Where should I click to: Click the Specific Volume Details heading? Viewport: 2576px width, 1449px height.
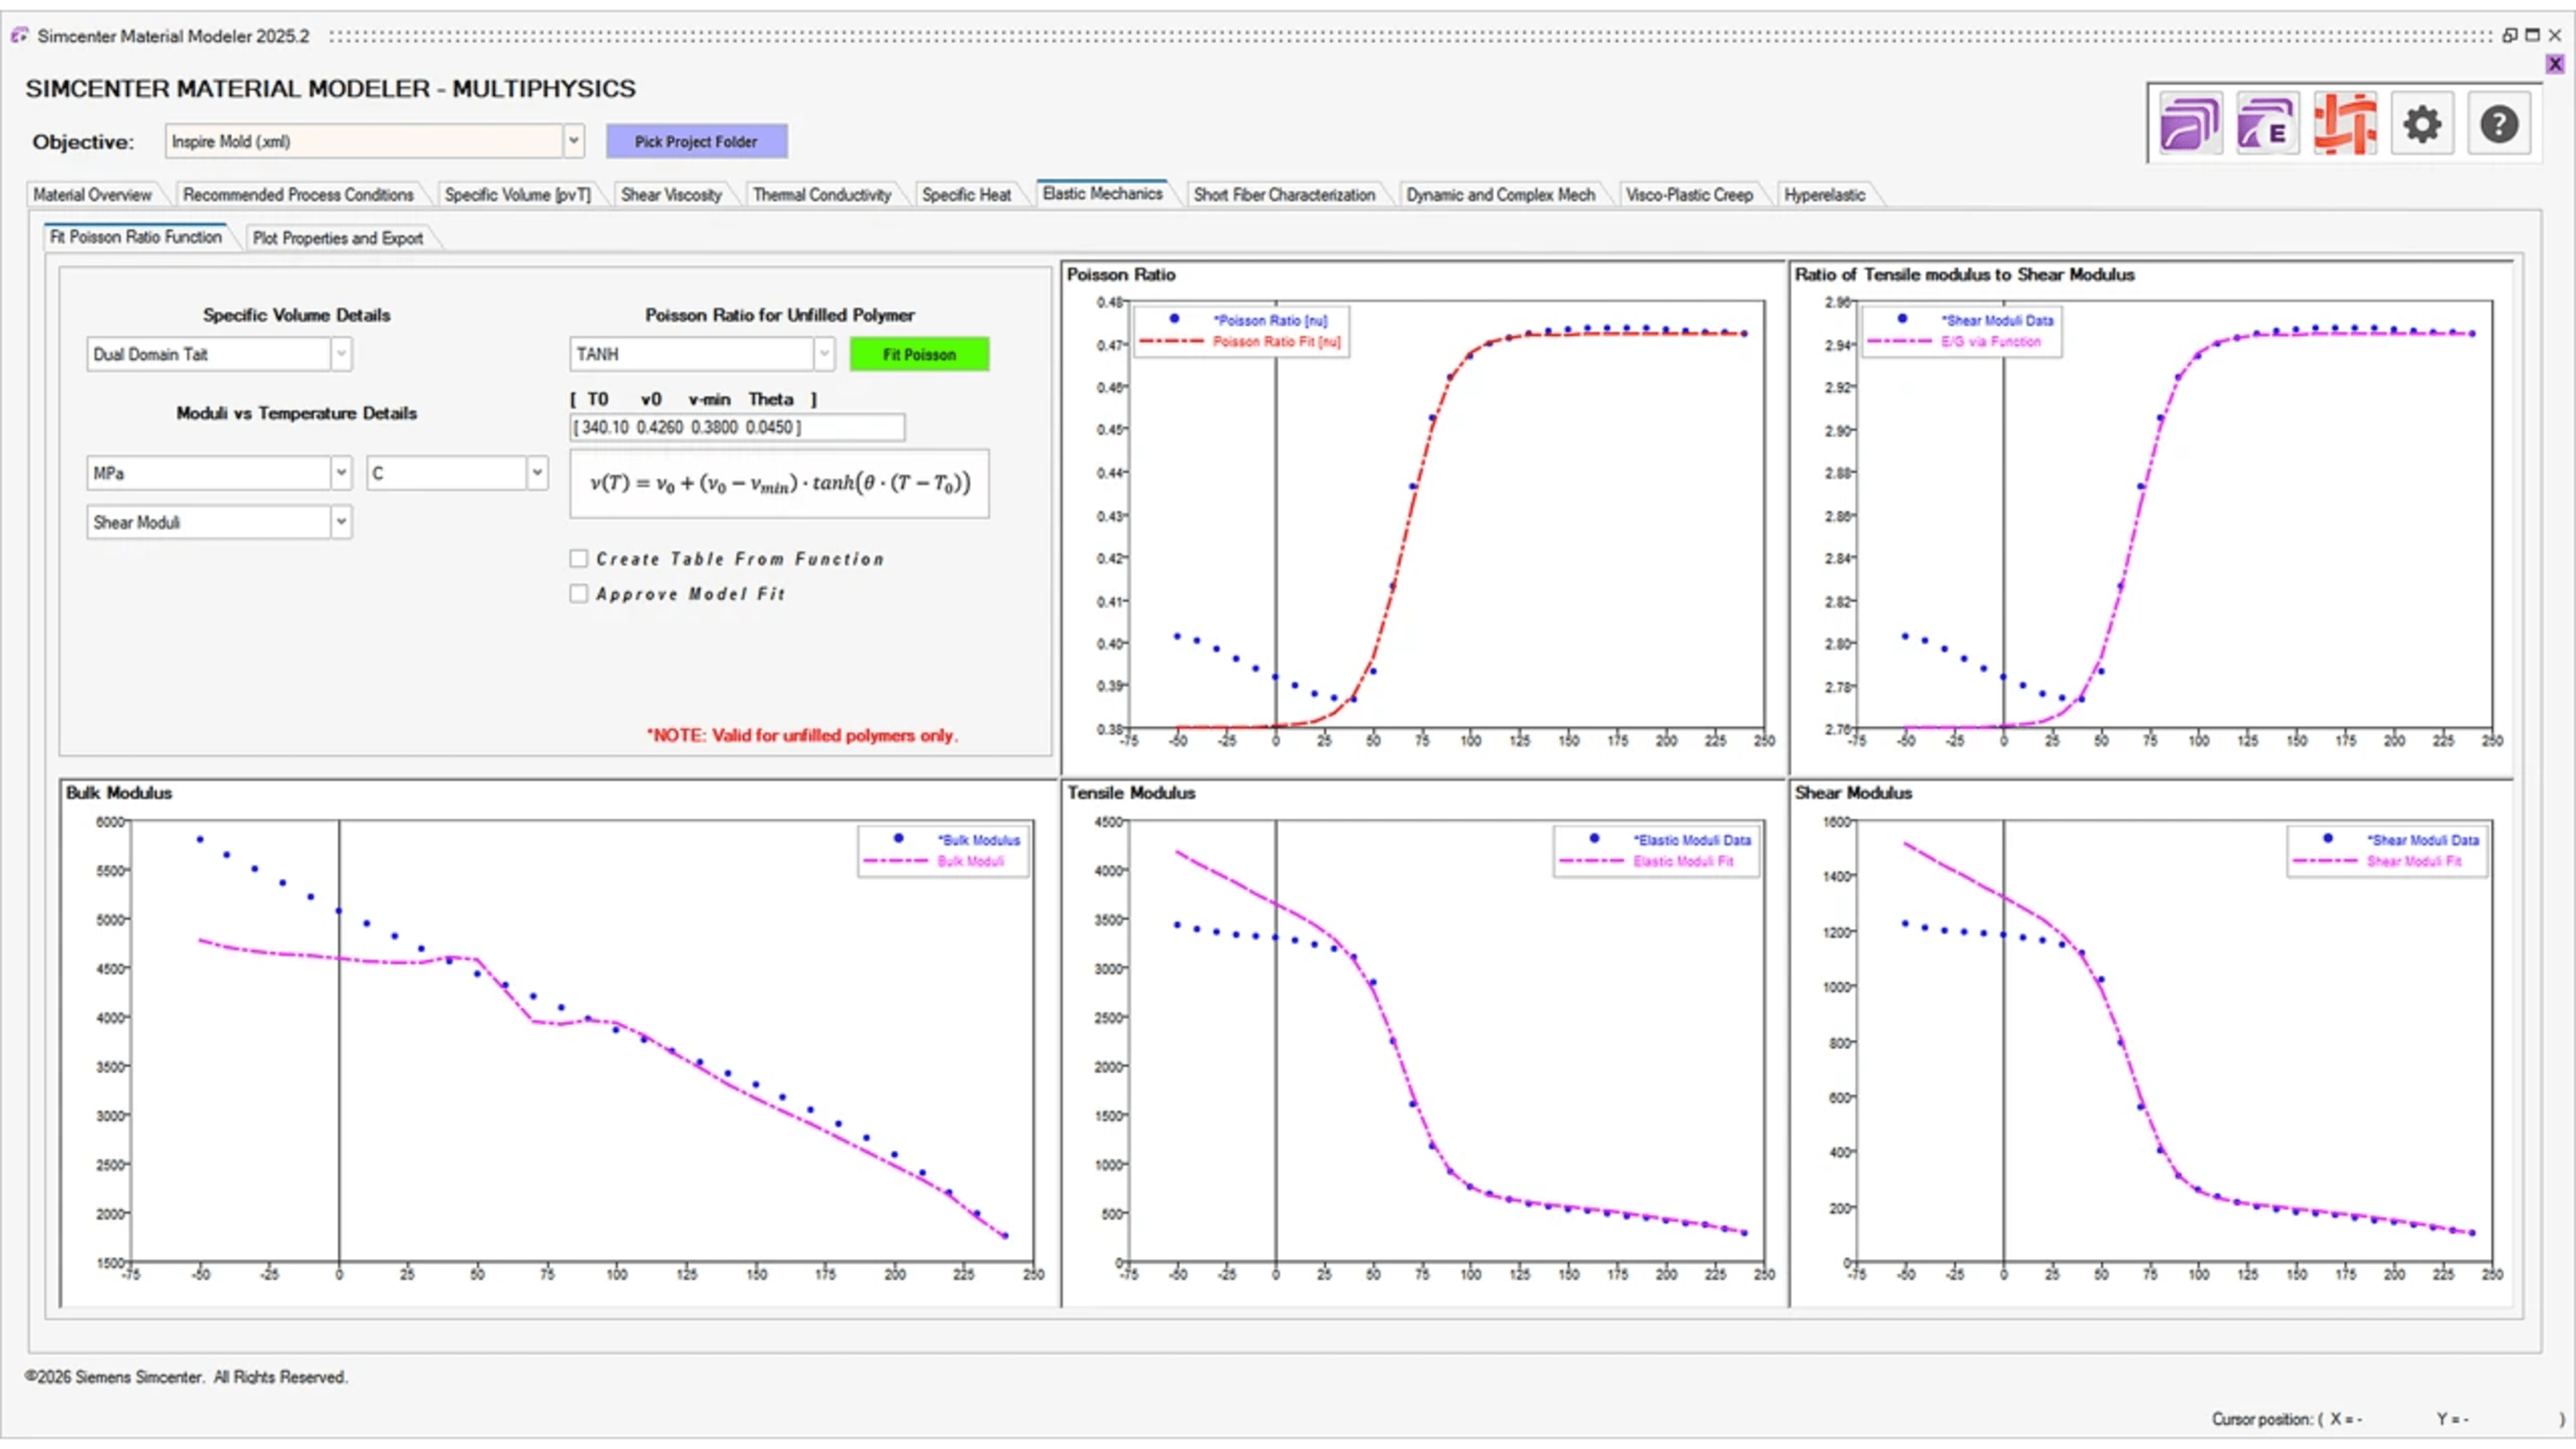pos(296,315)
